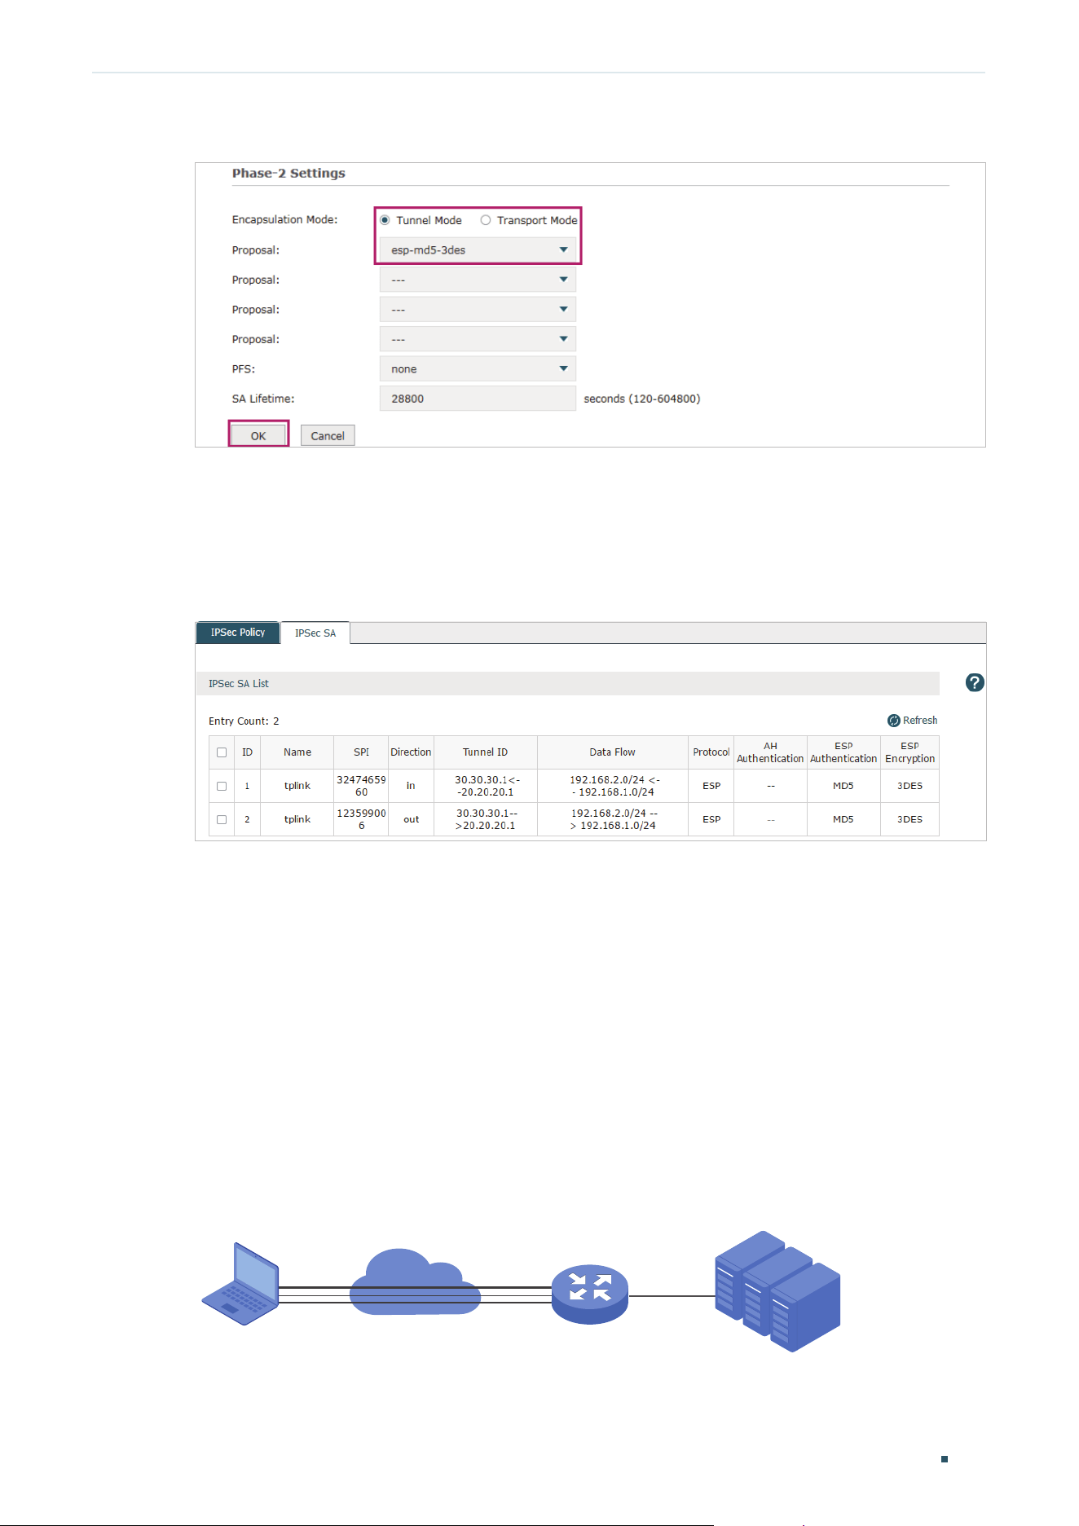1079x1526 pixels.
Task: Click the Cancel button
Action: point(328,436)
